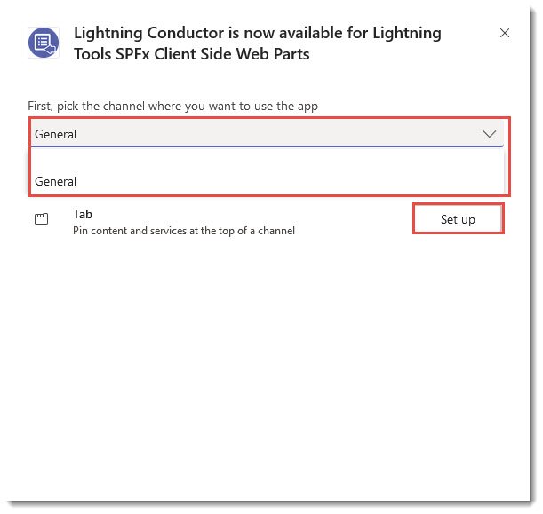Viewport: 543px width, 514px height.
Task: Close the dialog with the X icon
Action: [505, 33]
